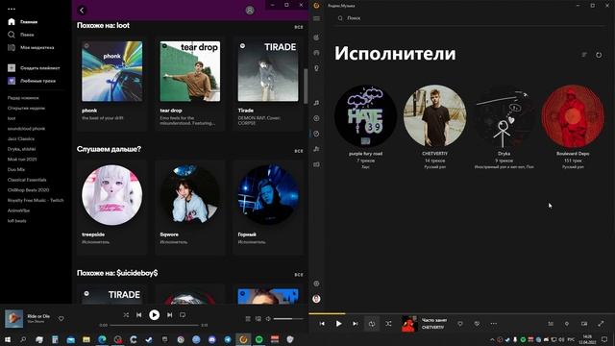Viewport: 615px width, 346px height.
Task: Toggle shuffle in Yandex Music player
Action: click(388, 324)
